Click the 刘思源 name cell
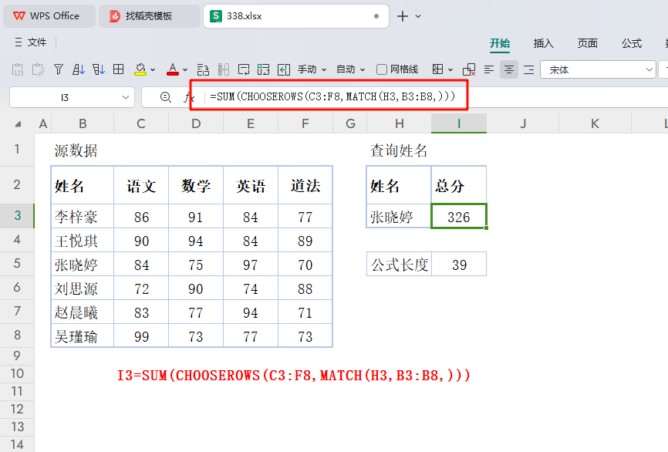This screenshot has height=452, width=668. (83, 288)
